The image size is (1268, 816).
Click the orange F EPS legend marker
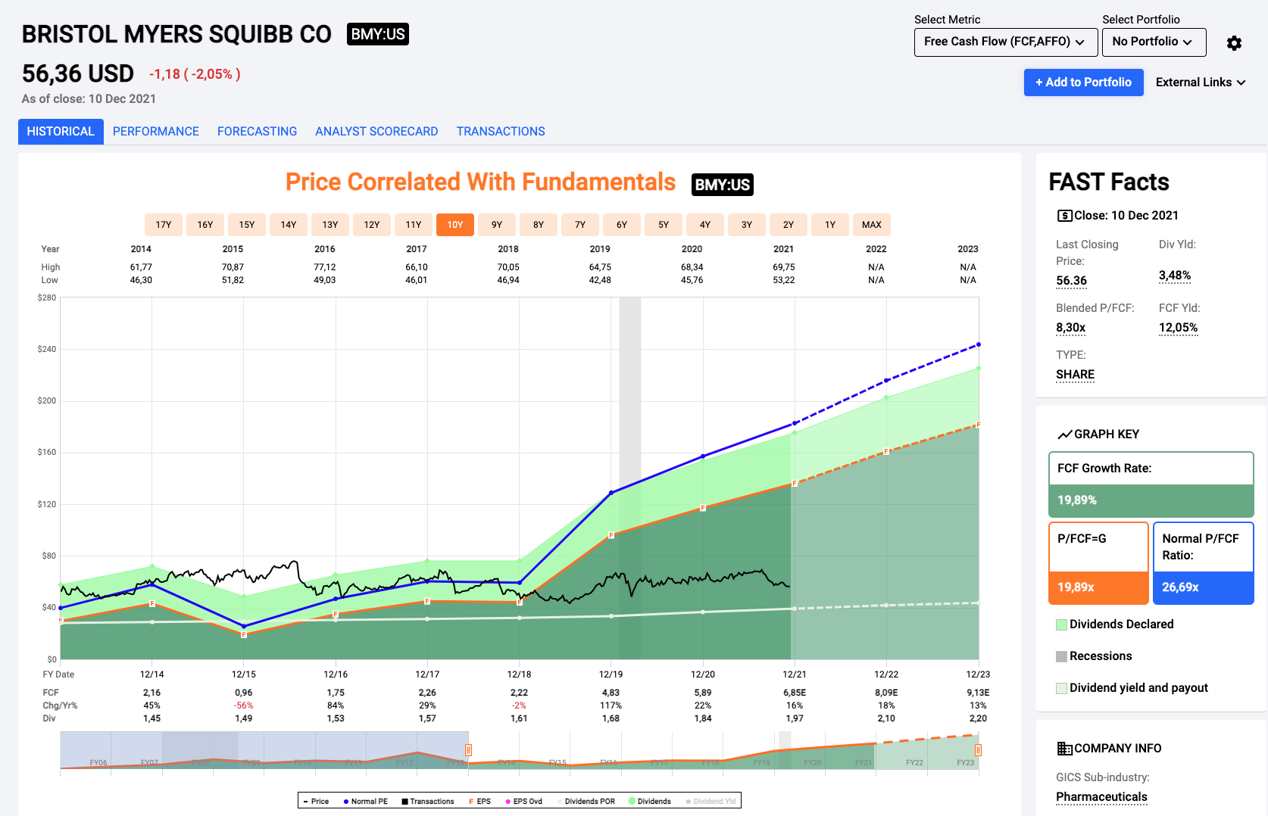point(471,802)
